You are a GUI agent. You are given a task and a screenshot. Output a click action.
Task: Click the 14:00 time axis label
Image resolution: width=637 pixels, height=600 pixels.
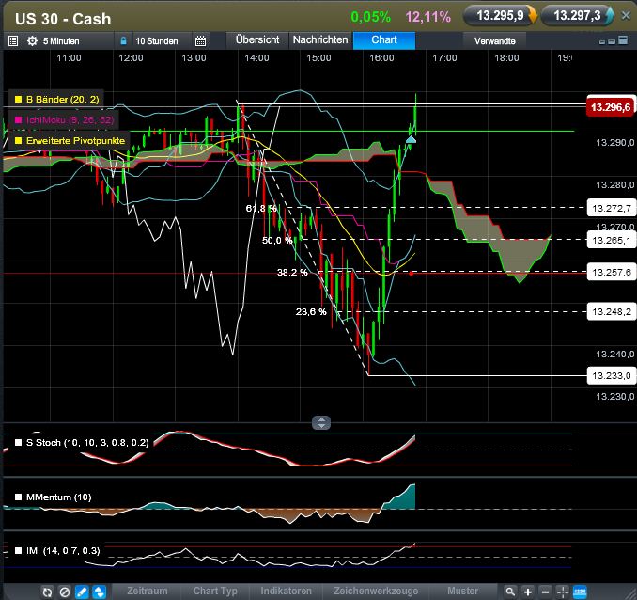pyautogui.click(x=256, y=57)
